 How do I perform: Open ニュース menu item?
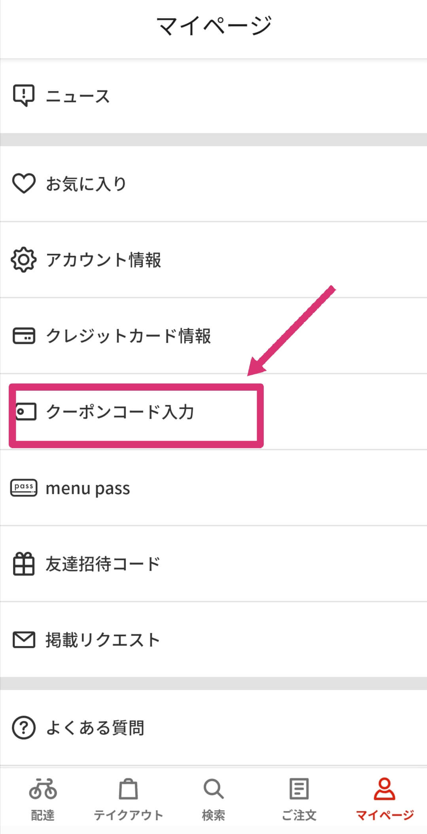[x=213, y=96]
